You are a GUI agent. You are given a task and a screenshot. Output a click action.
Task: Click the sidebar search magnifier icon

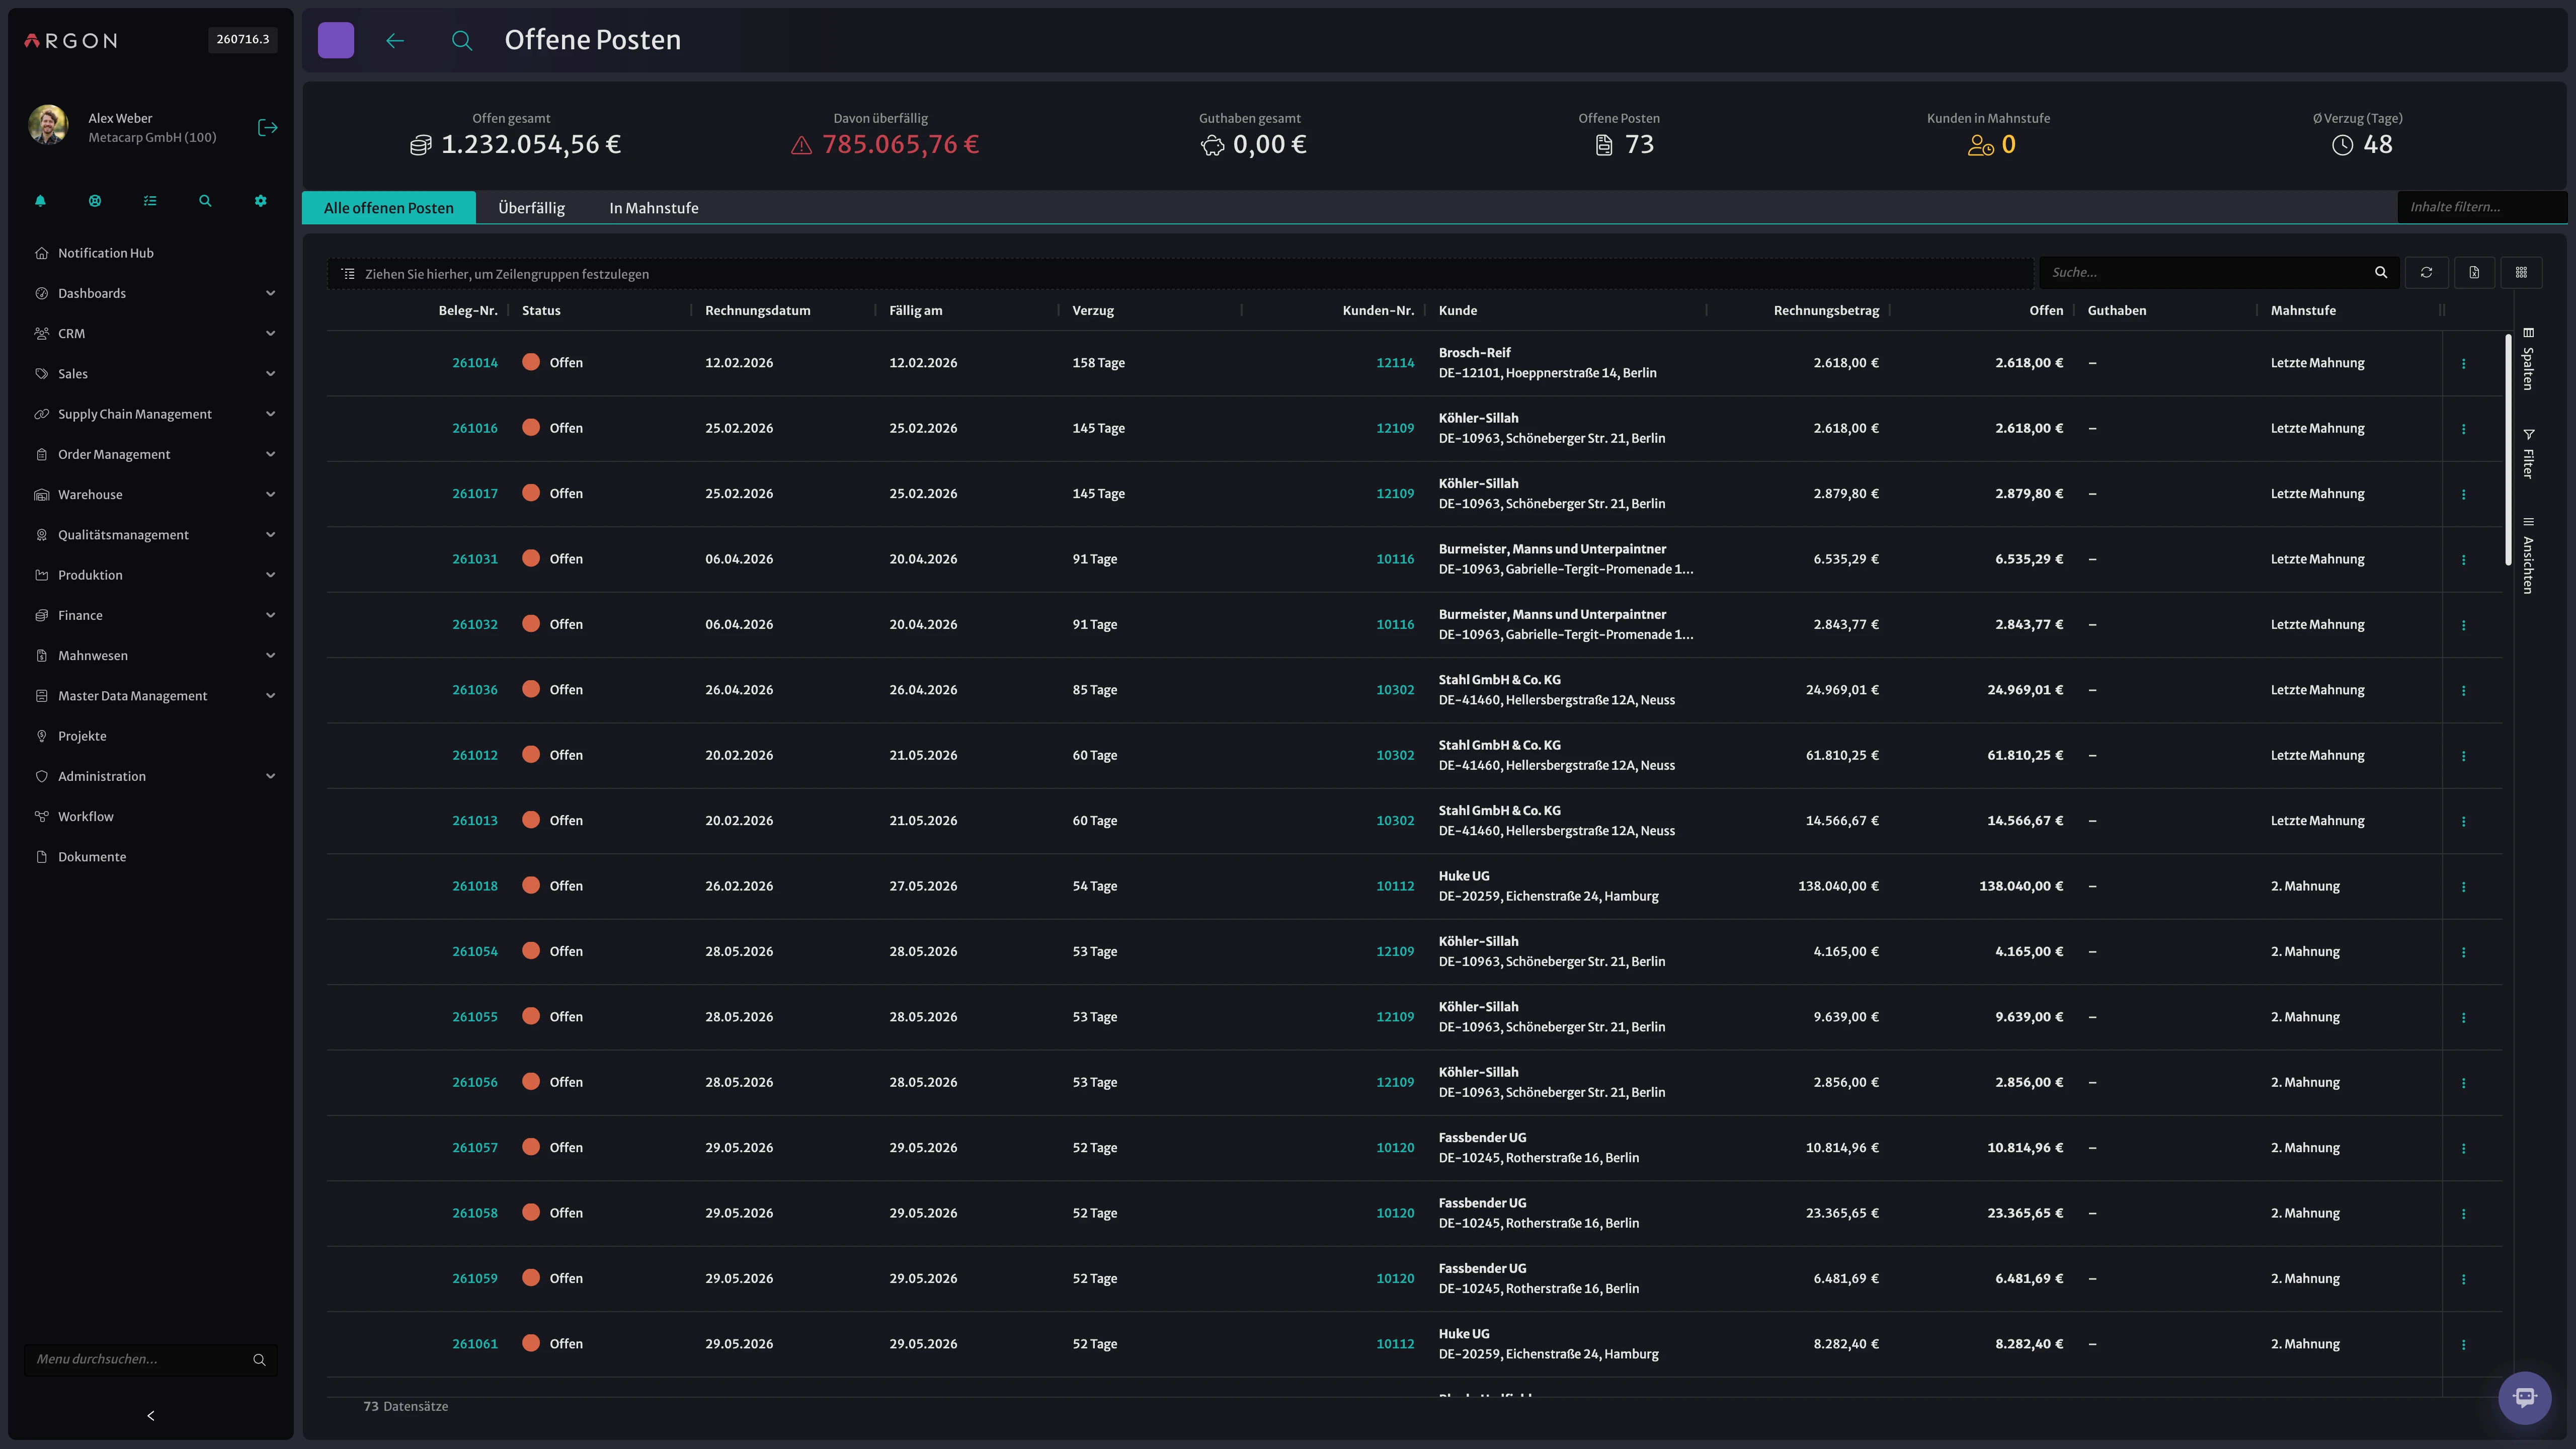[205, 201]
